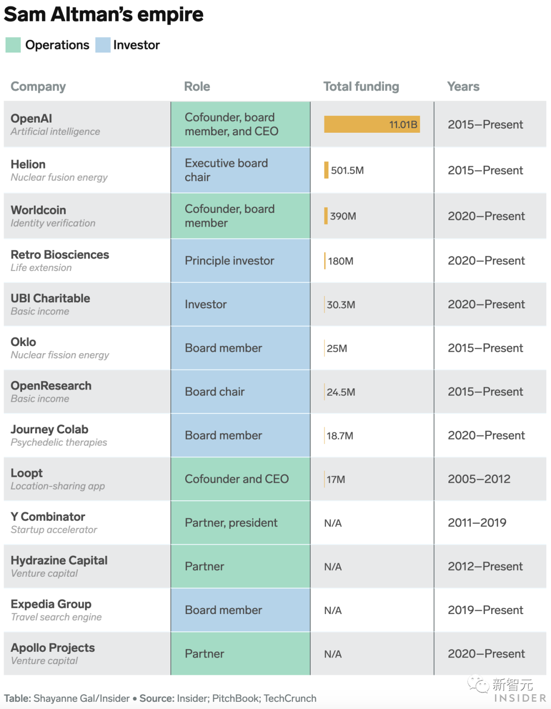Click the 11.01B funding bar for OpenAI

click(372, 125)
